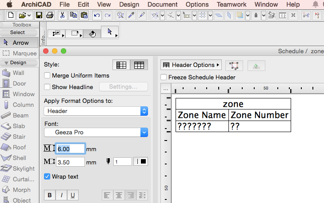Screen dimensions: 324x203
Task: Click the Guide Lines toolbar icon
Action: [x=155, y=15]
